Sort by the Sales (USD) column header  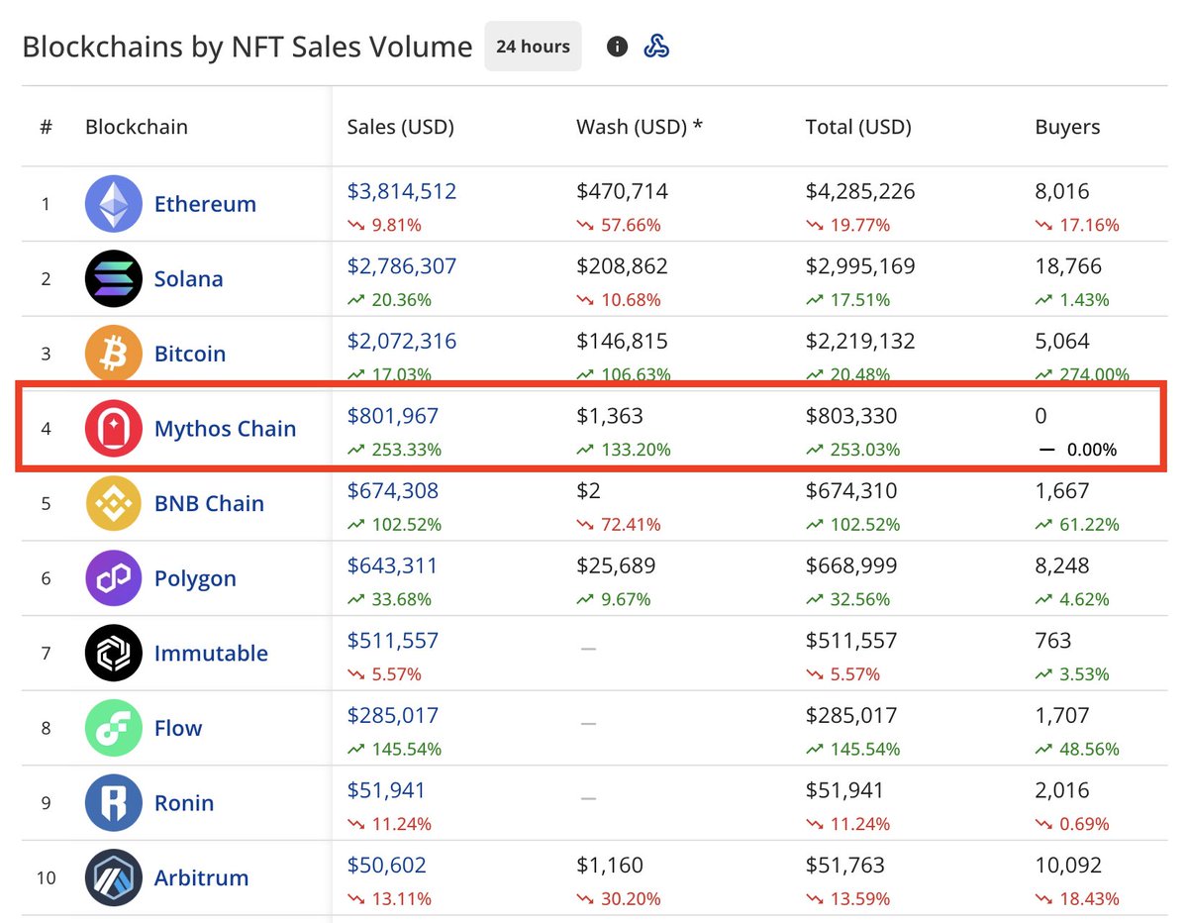[400, 127]
